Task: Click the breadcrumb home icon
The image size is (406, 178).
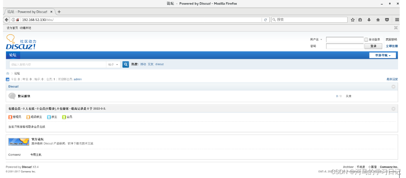Action: 8,73
